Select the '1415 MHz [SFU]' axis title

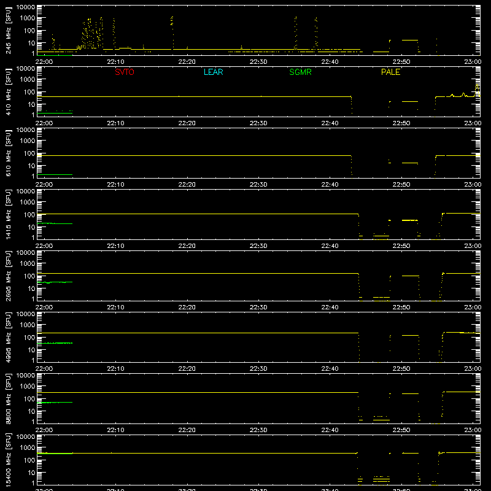click(x=9, y=214)
